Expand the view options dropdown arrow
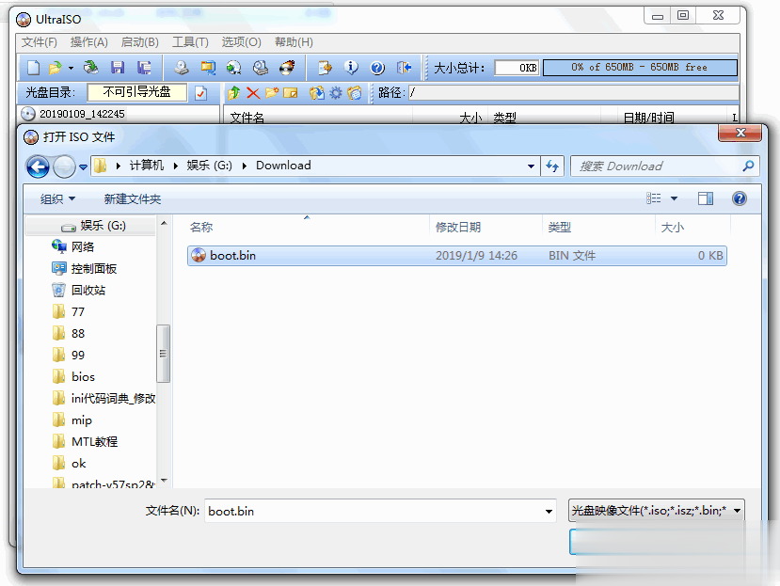 coord(674,198)
